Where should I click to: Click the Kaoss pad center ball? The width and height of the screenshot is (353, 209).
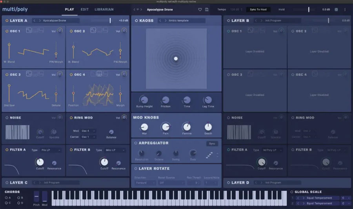176,59
